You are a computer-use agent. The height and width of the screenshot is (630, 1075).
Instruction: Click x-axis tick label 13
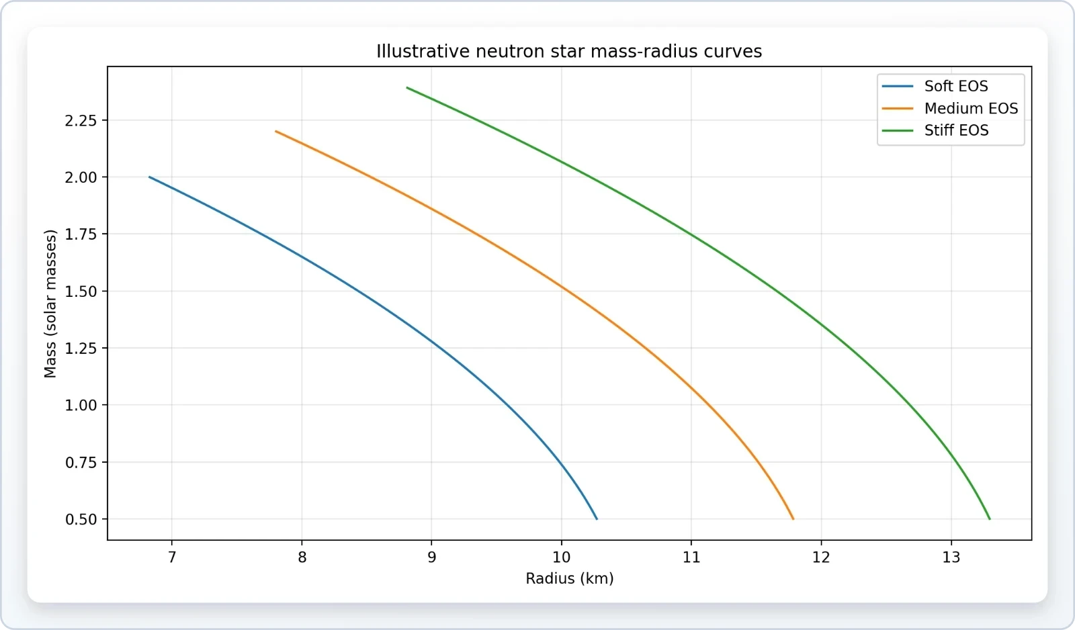coord(951,557)
